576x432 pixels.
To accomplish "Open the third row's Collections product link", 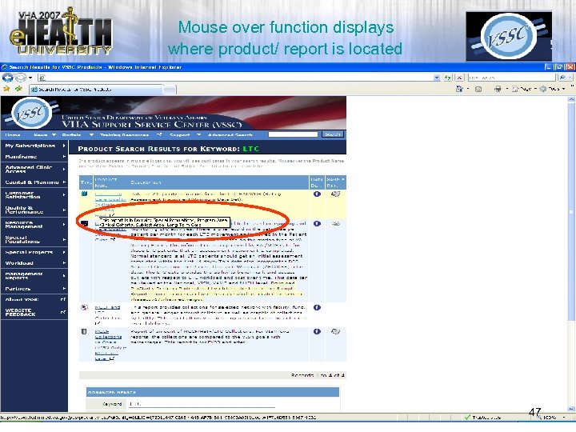I will coord(108,313).
